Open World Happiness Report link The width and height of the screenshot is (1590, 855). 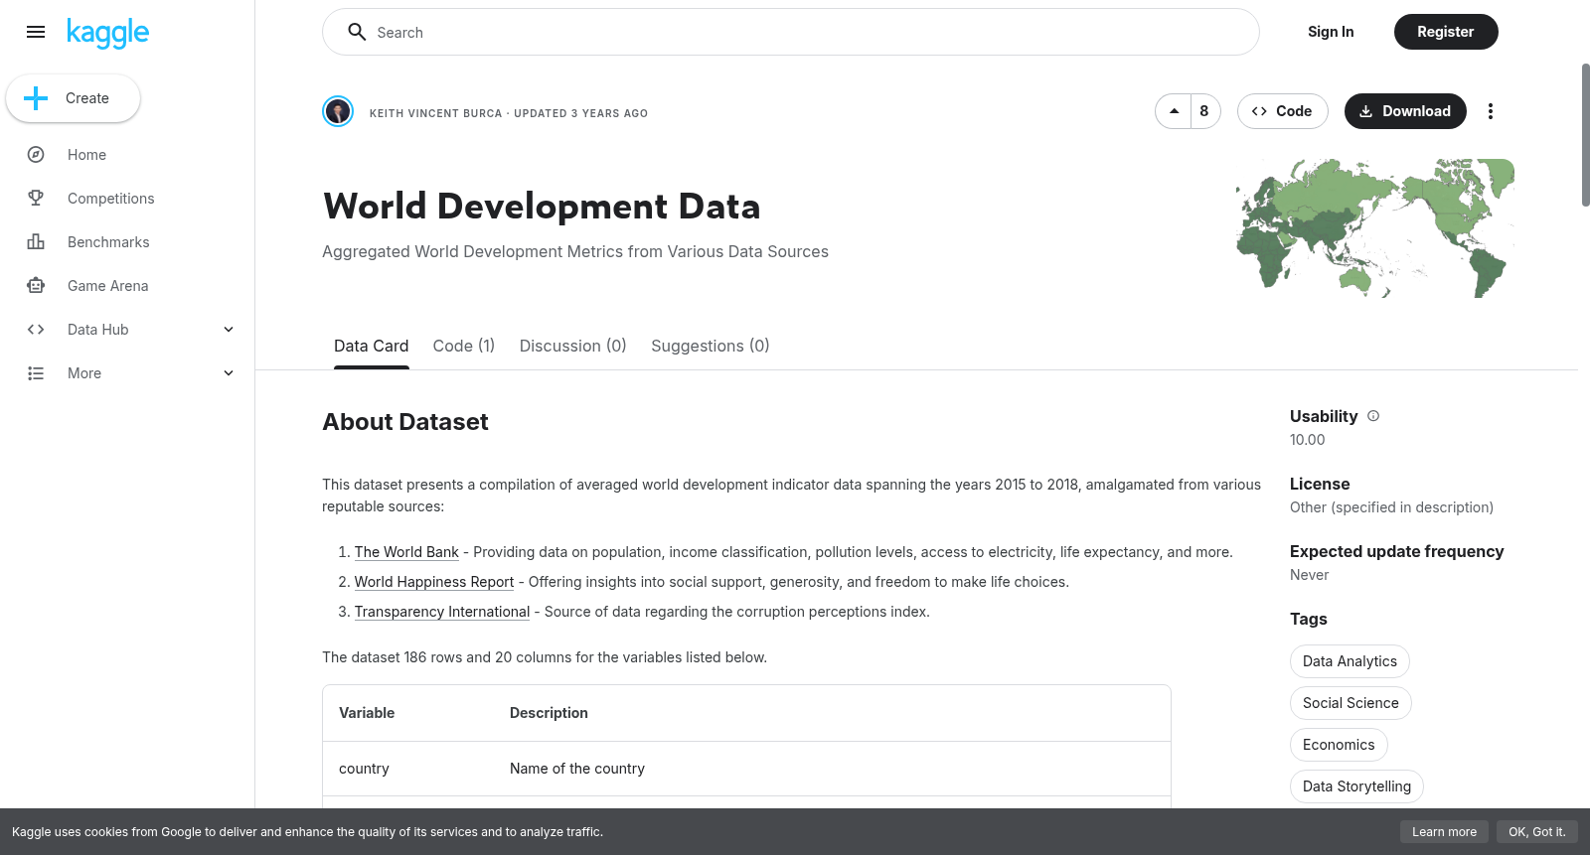[x=434, y=582]
